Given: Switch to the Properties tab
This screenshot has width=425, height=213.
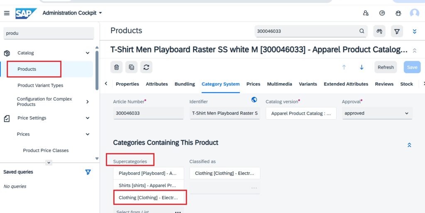Looking at the screenshot, I should click(x=127, y=84).
